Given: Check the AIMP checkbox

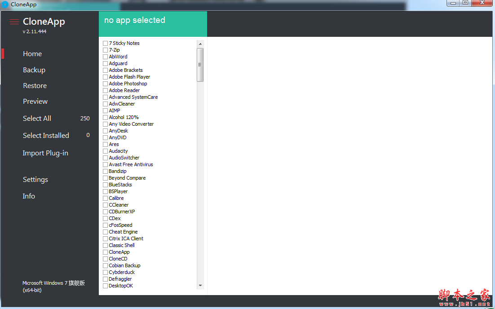Looking at the screenshot, I should click(106, 110).
